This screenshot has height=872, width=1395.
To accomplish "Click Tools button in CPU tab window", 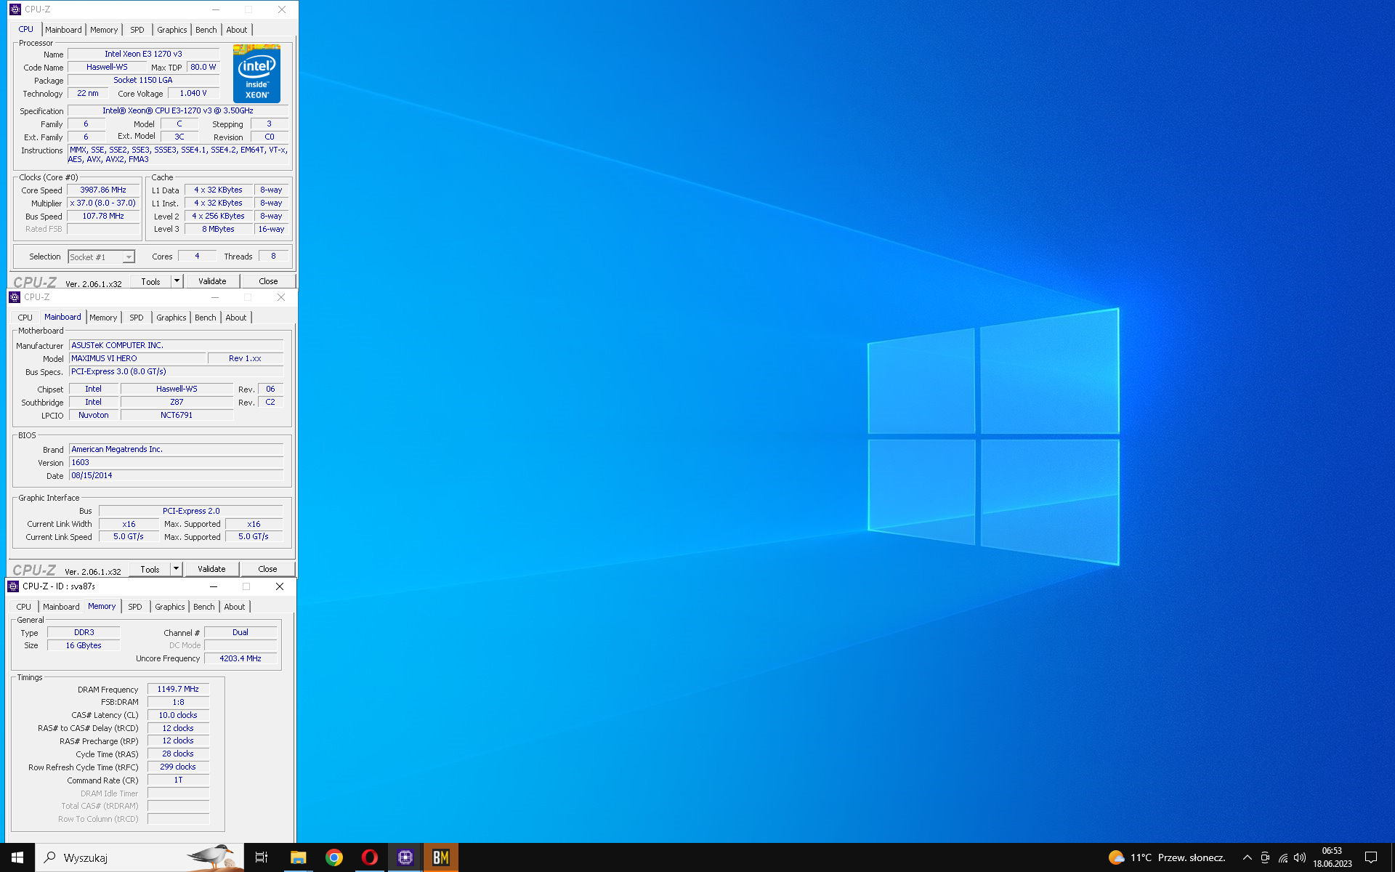I will point(151,281).
